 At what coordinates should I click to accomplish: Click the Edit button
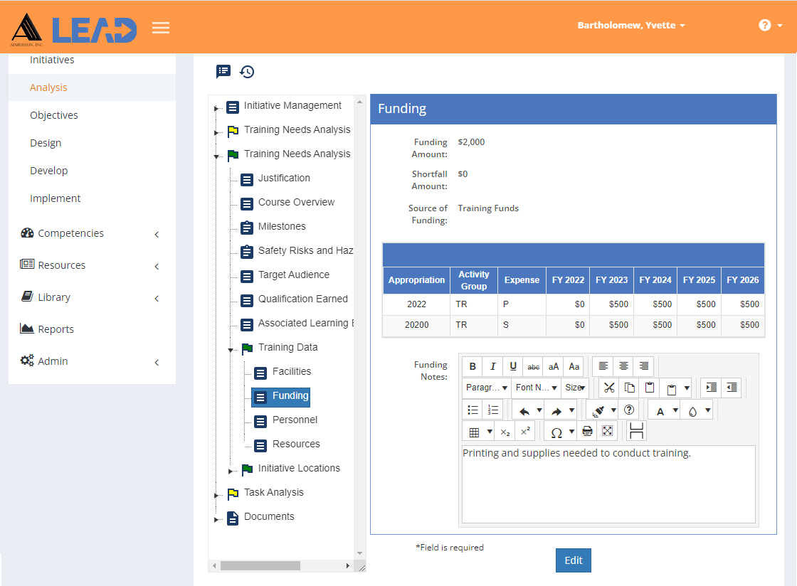(573, 560)
